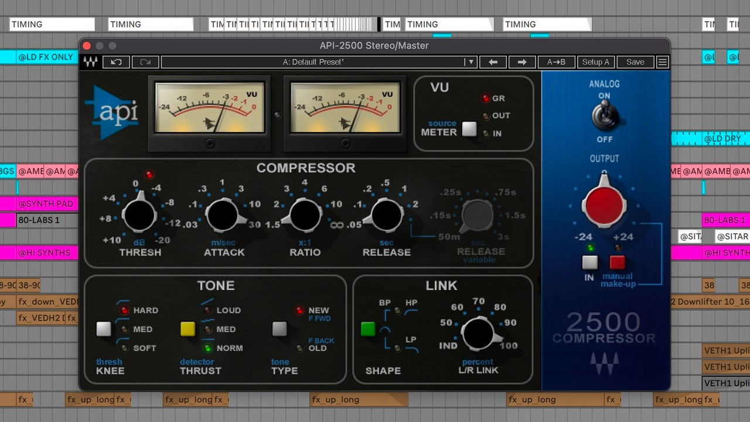Toggle the VU meter source button

click(469, 130)
